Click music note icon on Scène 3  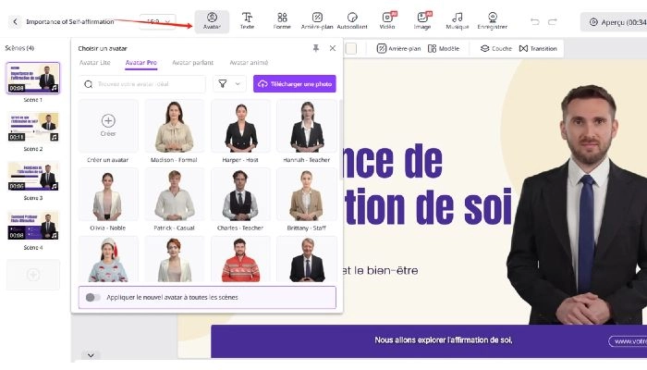tap(55, 186)
